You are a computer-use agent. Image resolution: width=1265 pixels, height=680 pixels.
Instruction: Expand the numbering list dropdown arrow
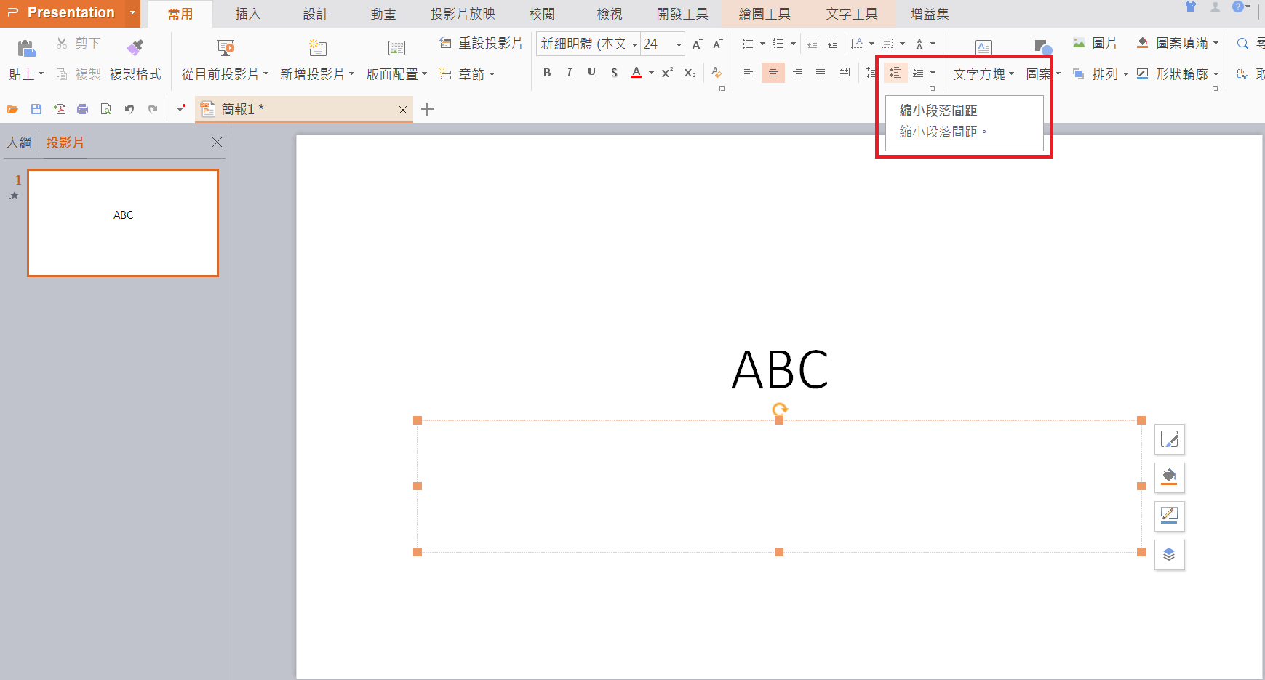tap(793, 44)
